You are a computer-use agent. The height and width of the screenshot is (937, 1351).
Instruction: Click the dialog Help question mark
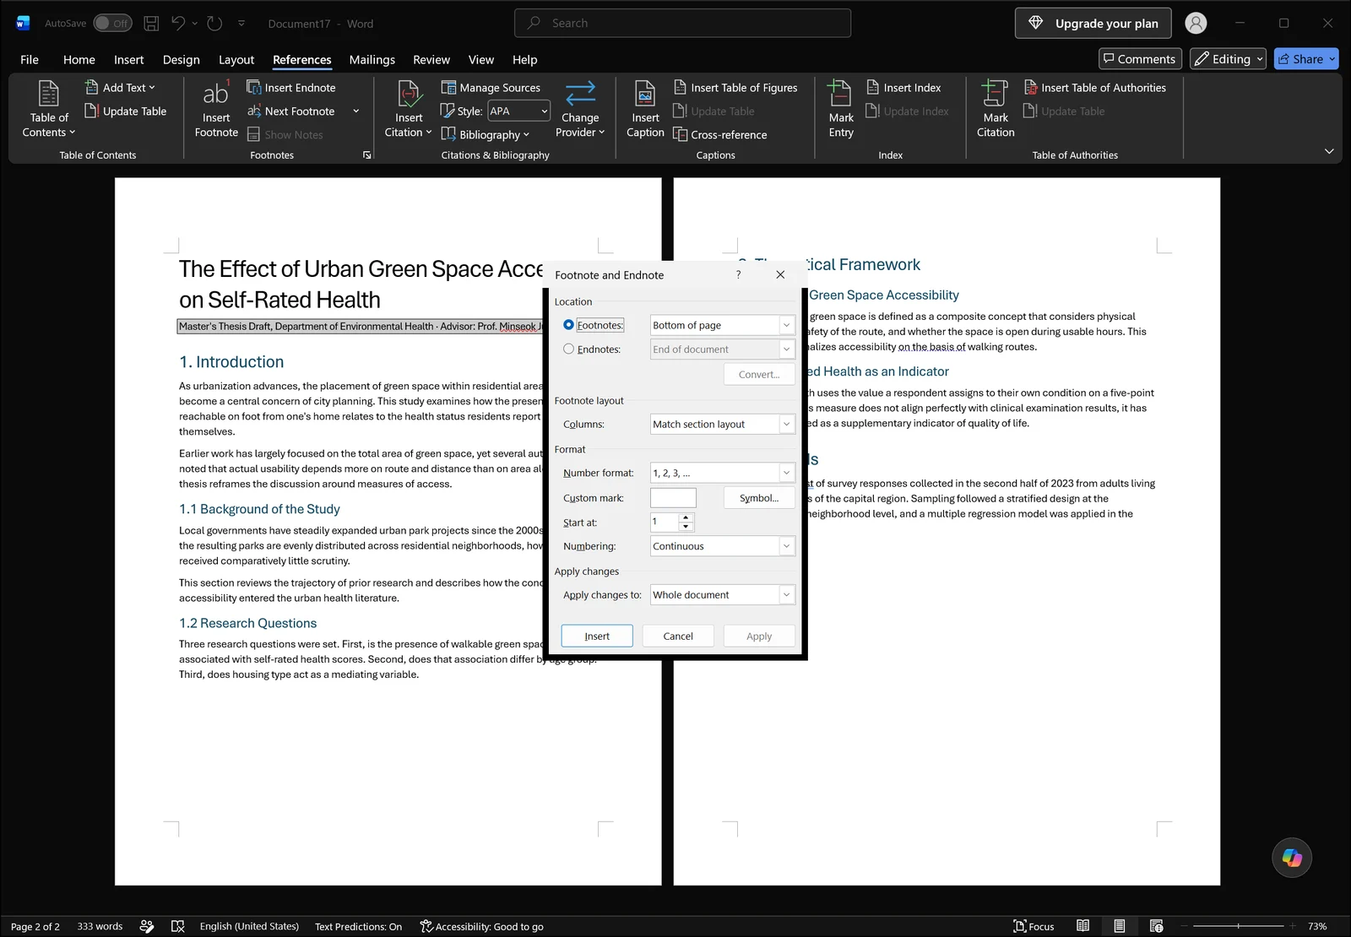click(x=739, y=274)
